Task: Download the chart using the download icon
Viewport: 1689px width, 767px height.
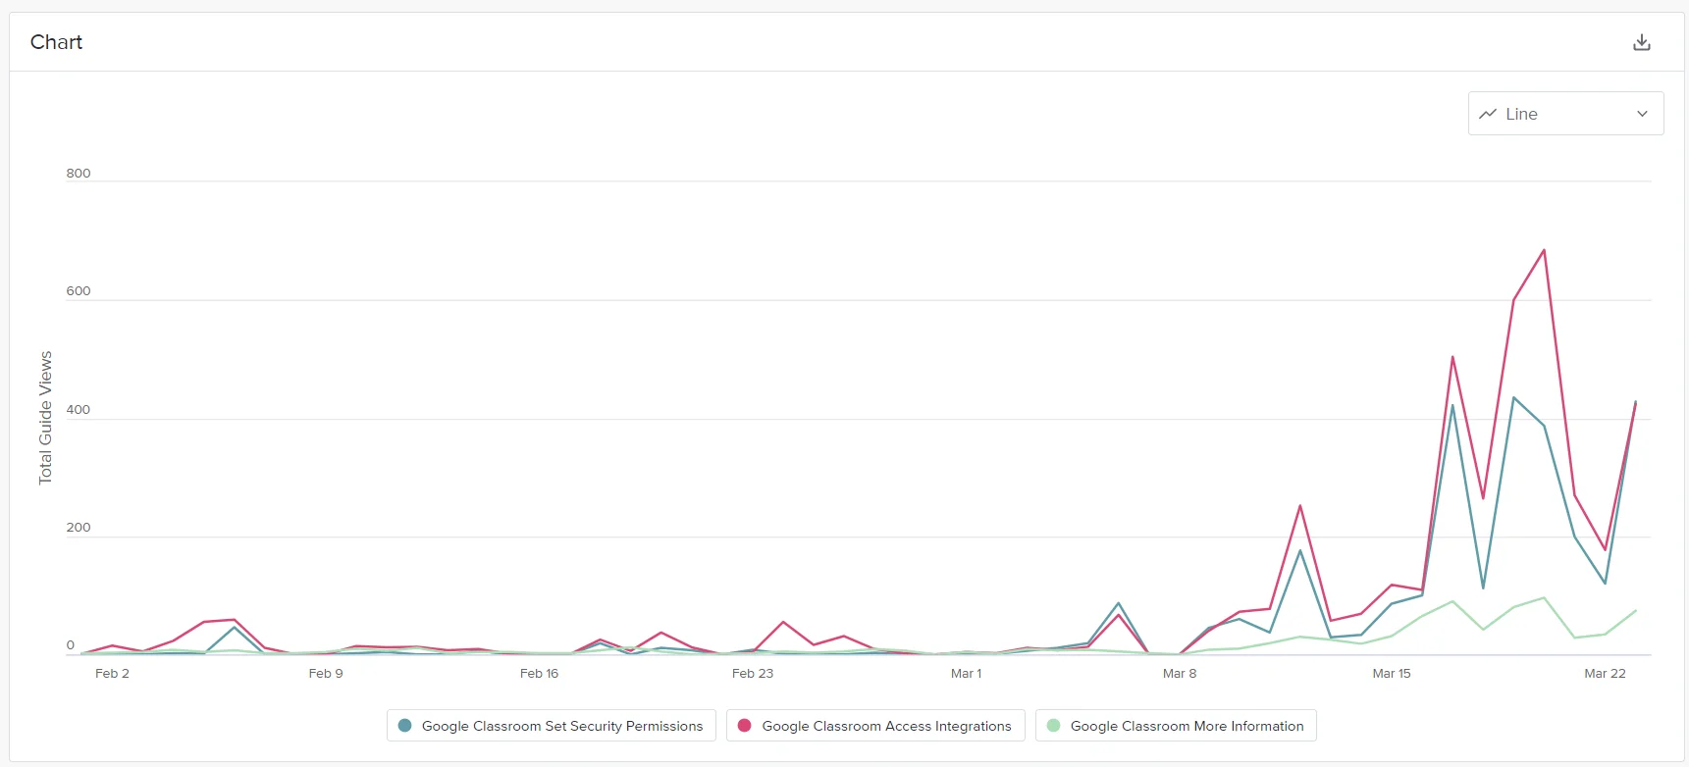Action: tap(1641, 42)
